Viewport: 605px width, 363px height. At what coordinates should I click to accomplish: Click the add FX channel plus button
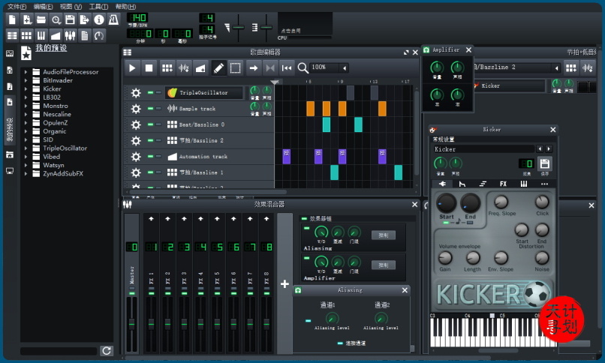284,283
